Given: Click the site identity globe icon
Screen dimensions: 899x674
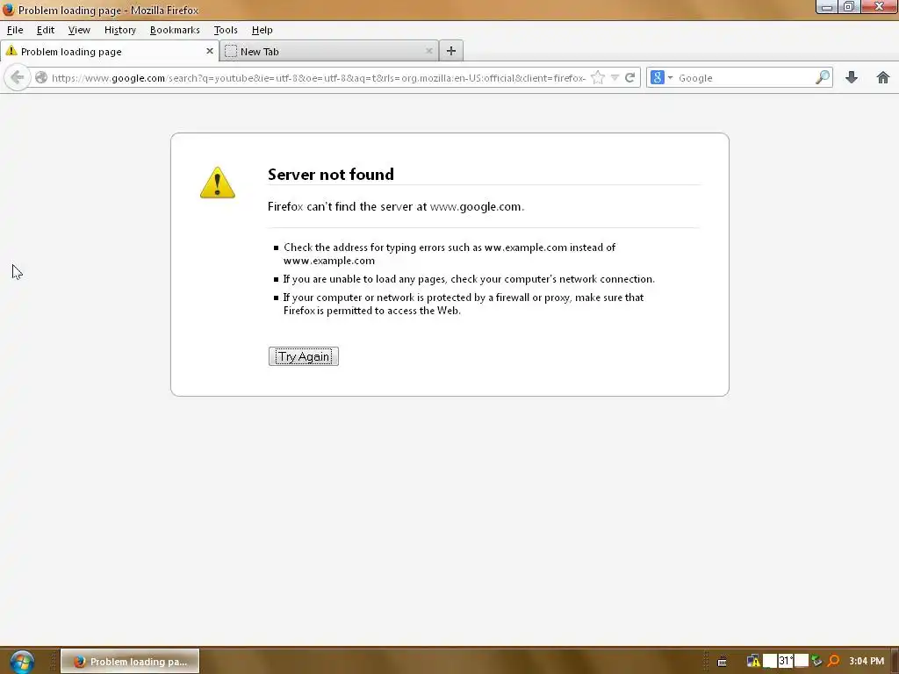Looking at the screenshot, I should pyautogui.click(x=41, y=77).
